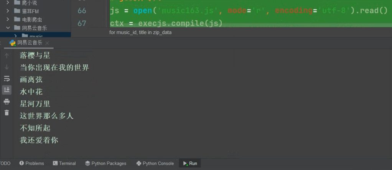Click the up stack trace arrow
This screenshot has width=392, height=170.
tap(7, 56)
